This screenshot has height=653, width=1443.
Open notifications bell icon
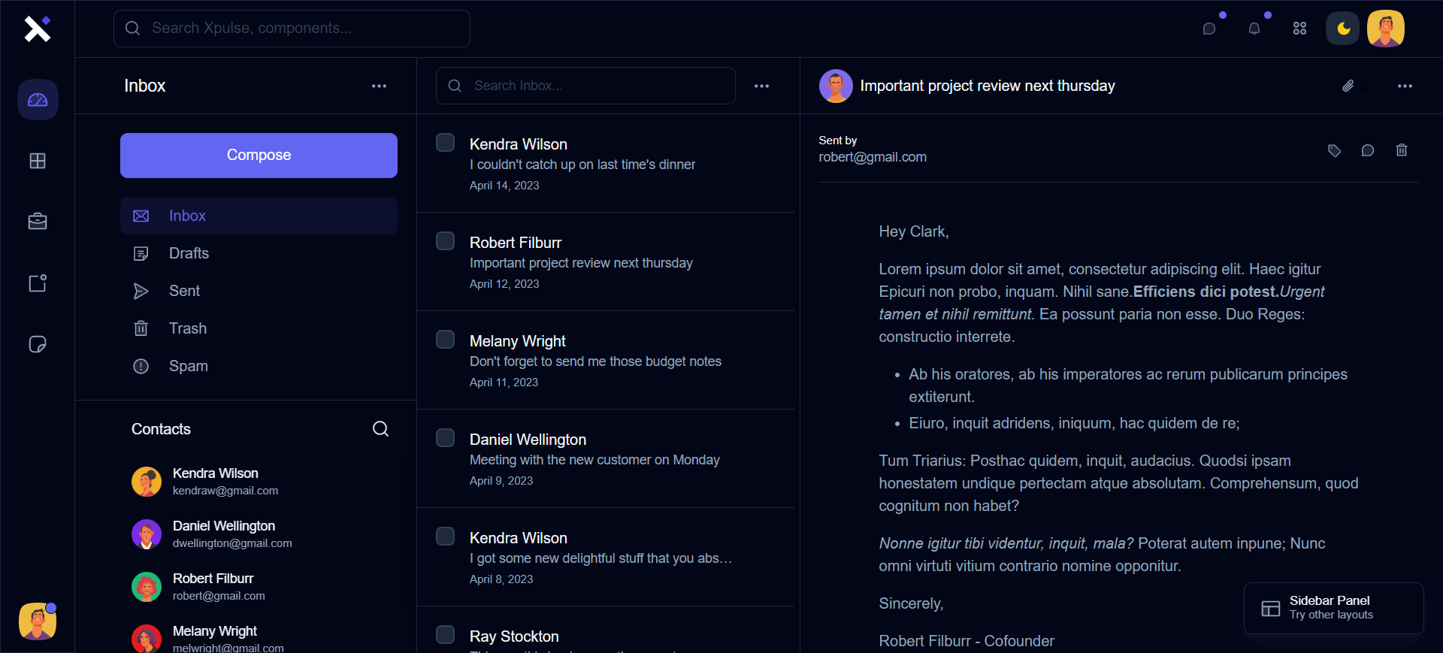1254,29
